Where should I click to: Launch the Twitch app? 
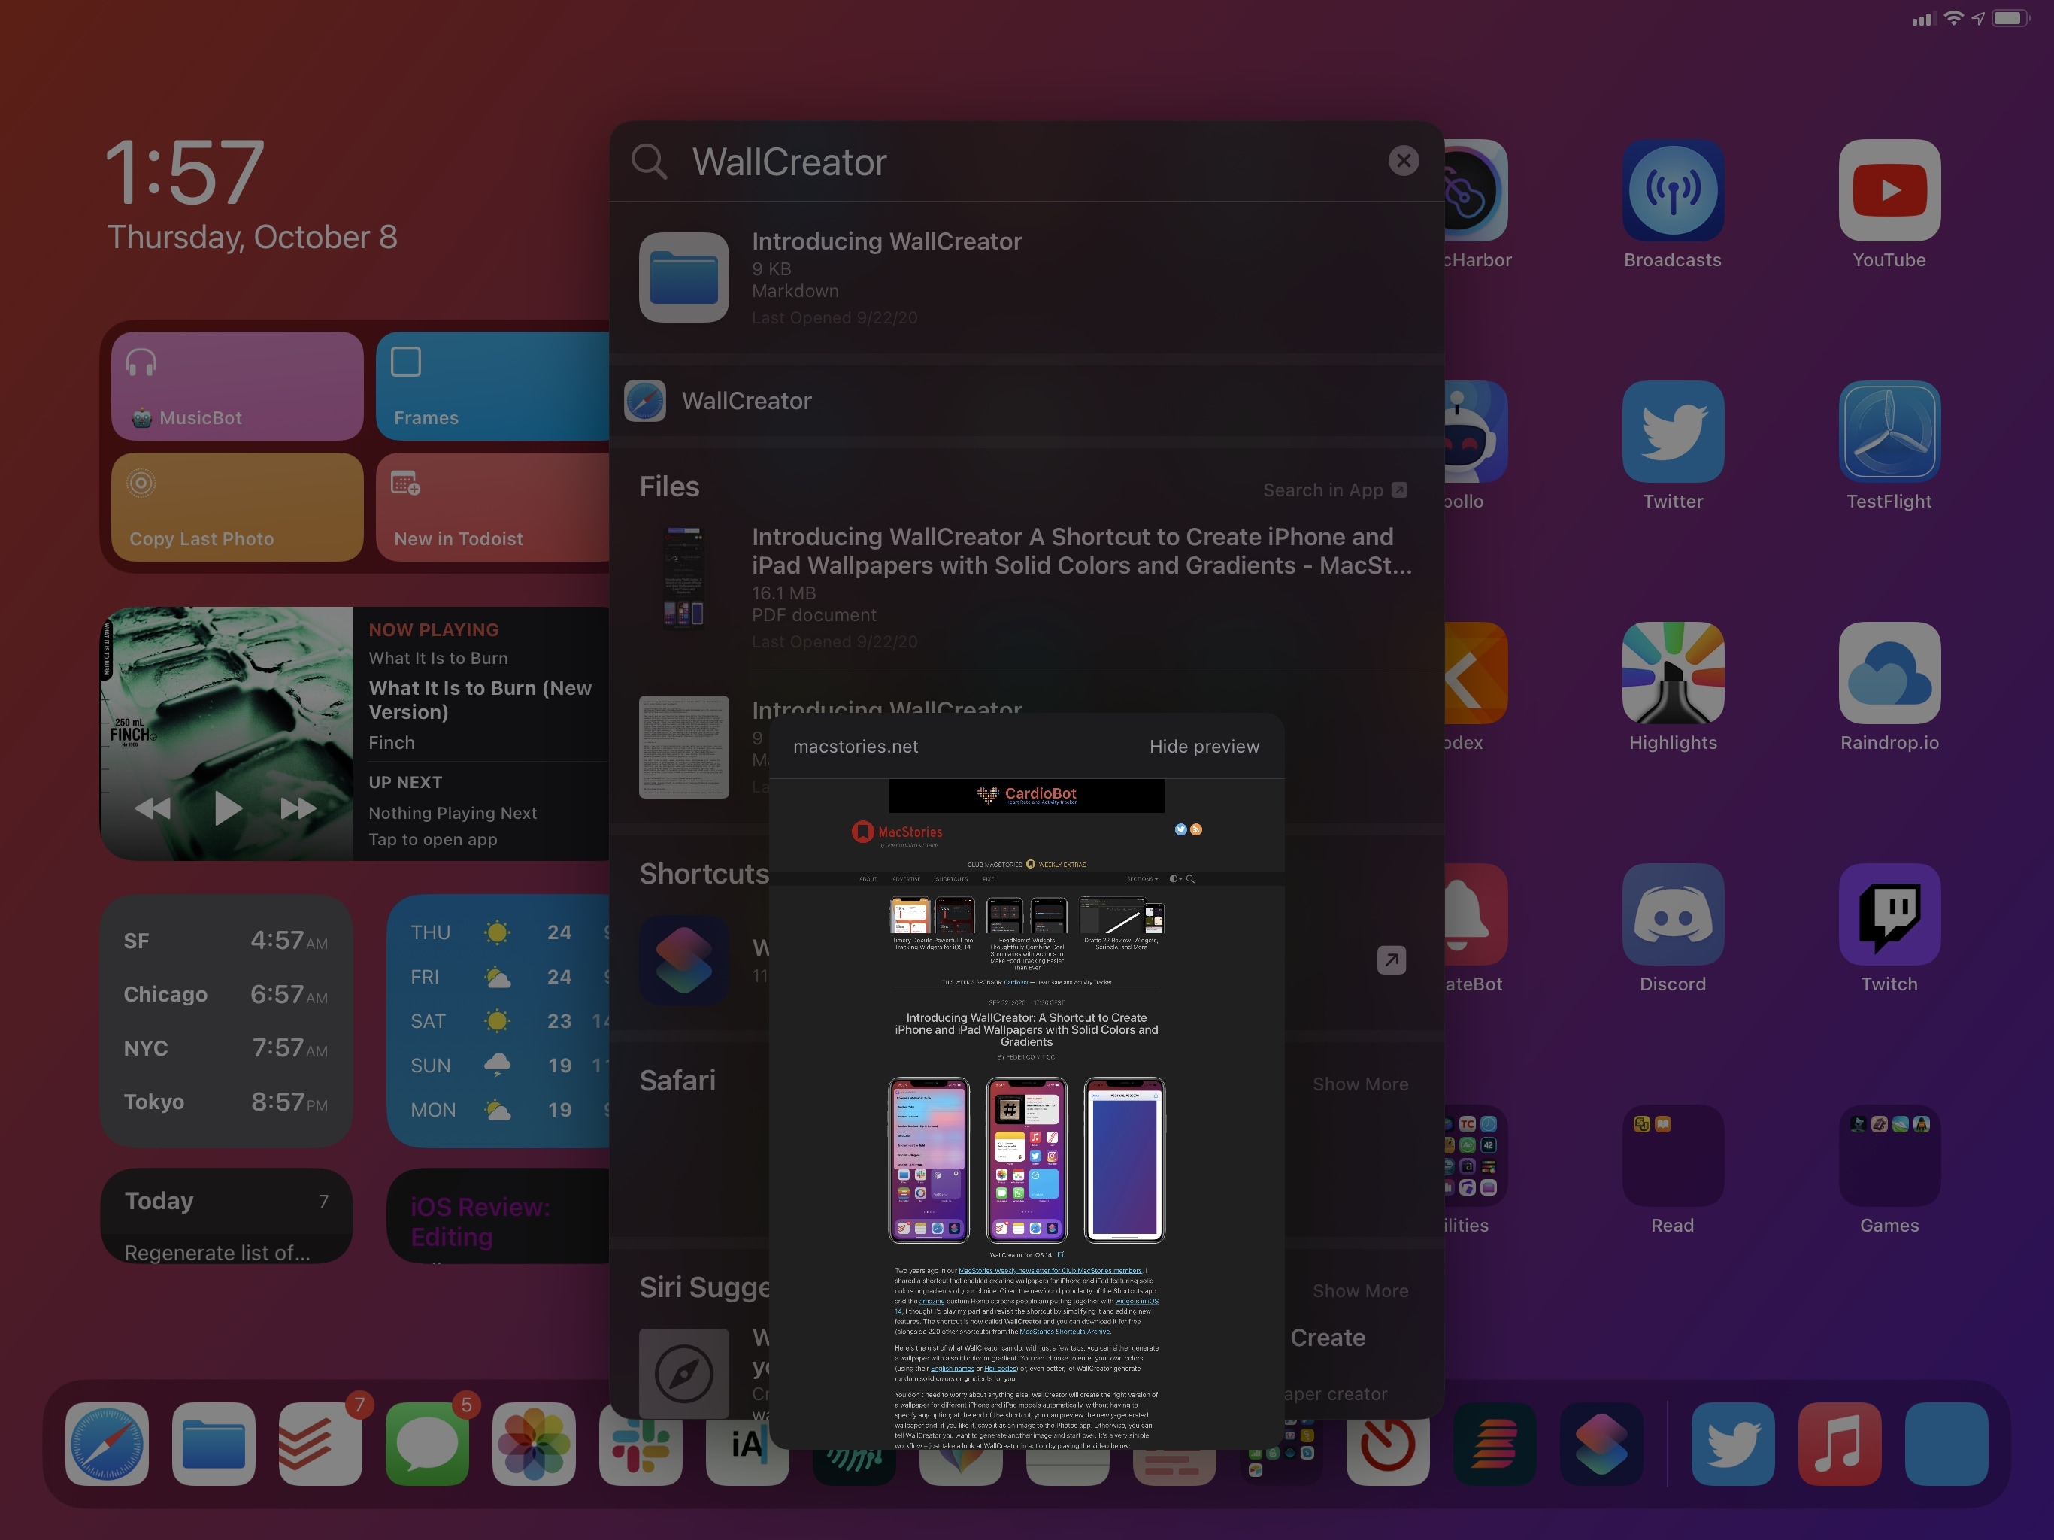click(1889, 914)
